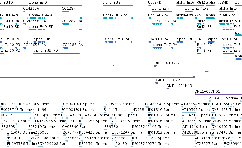Select the alpha-Est6-PA protein annotation
Viewport: 242px width, 148px height.
186,42
